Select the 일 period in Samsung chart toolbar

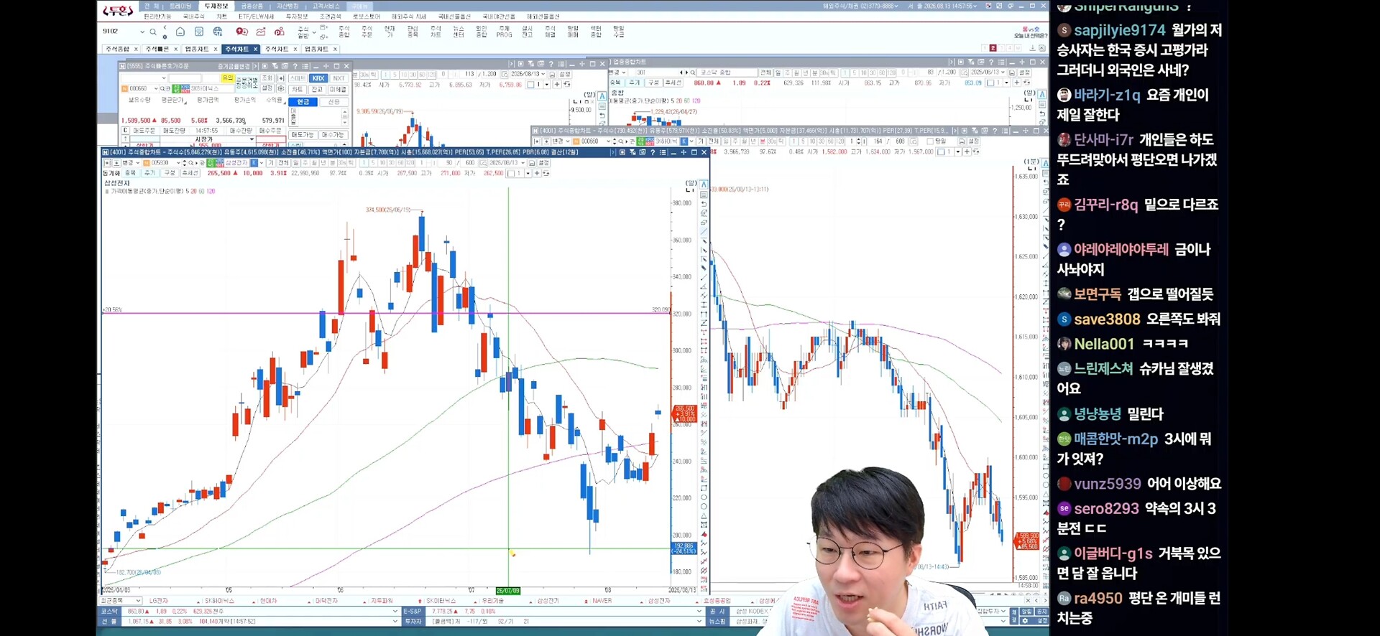click(295, 163)
